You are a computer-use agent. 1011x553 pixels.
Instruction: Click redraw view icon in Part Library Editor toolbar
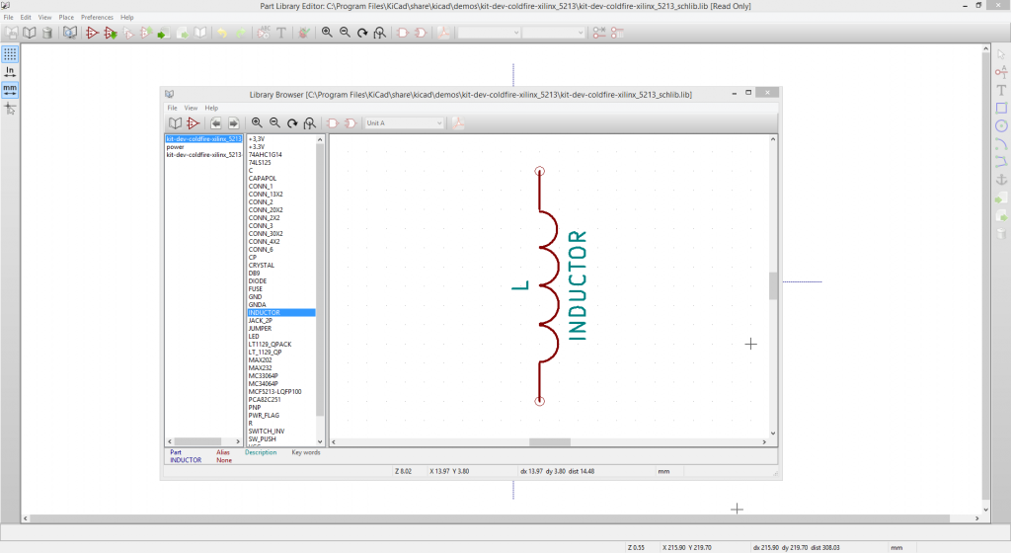click(x=362, y=33)
